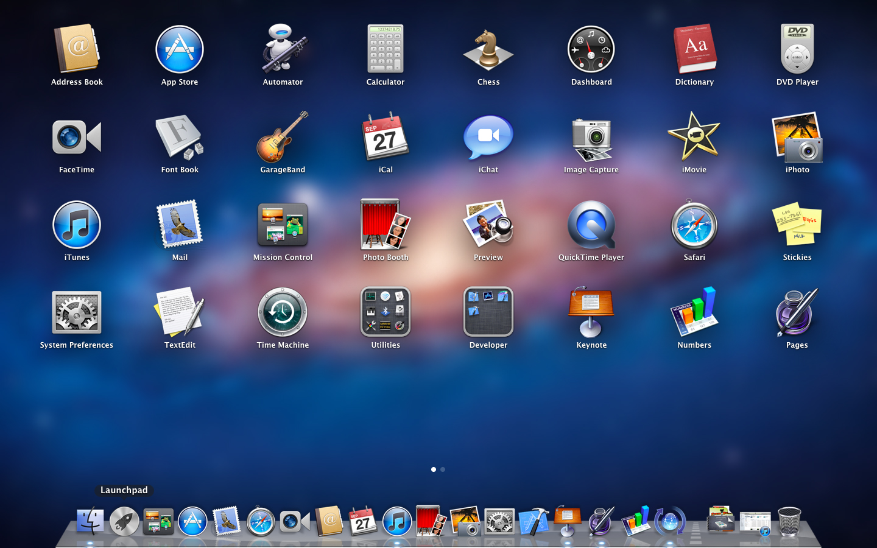
Task: Open Numbers from the Launchpad grid
Action: click(x=694, y=312)
